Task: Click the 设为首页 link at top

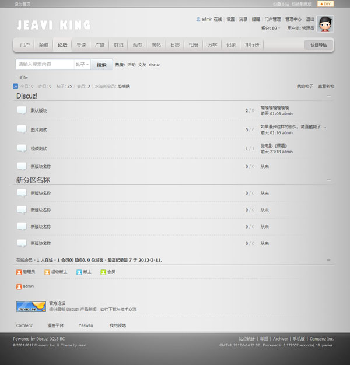Action: (x=22, y=4)
